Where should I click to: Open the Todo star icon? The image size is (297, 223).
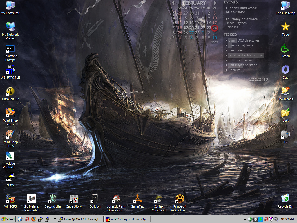click(x=285, y=29)
